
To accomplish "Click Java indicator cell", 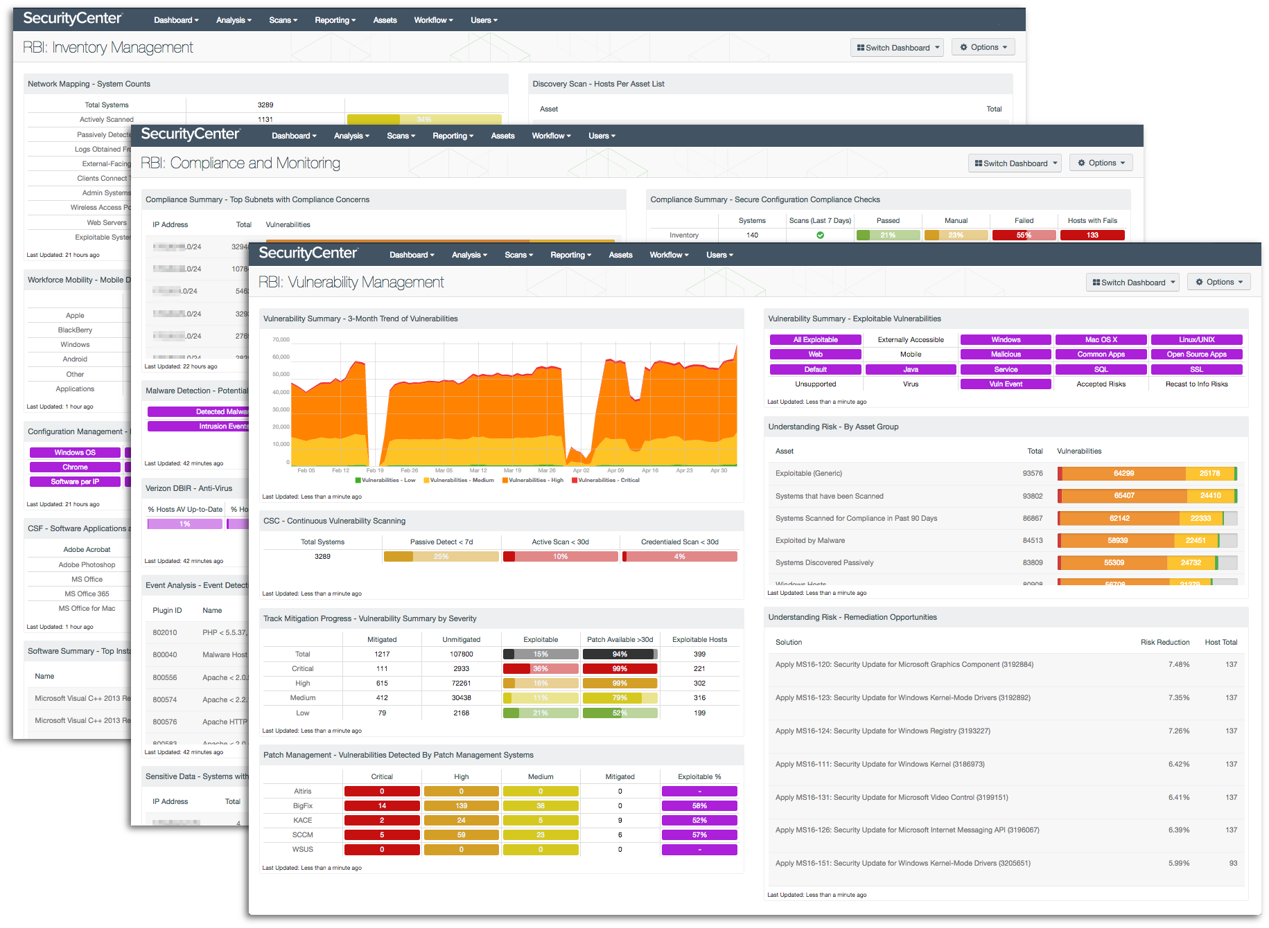I will (911, 370).
